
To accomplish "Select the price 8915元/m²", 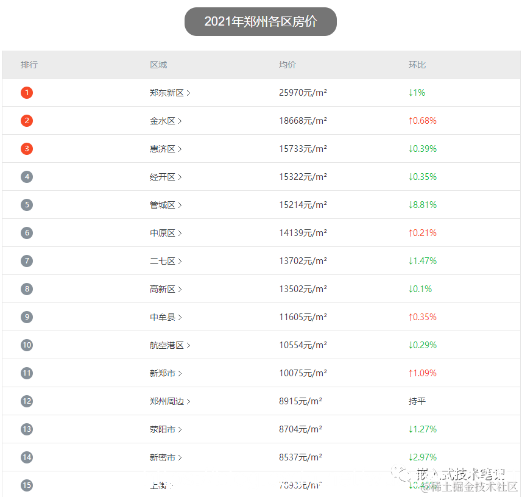I will [x=301, y=401].
